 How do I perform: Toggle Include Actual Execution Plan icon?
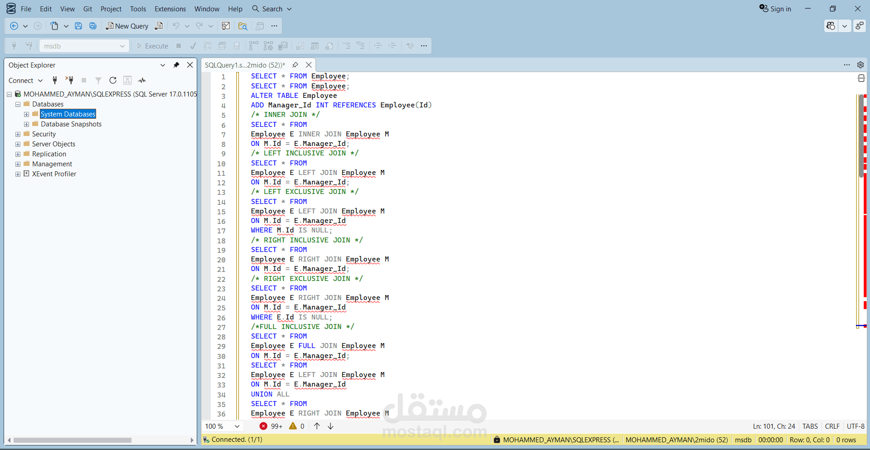coord(254,46)
